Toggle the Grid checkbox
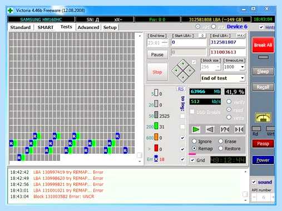This screenshot has height=211, width=282. coord(192,160)
